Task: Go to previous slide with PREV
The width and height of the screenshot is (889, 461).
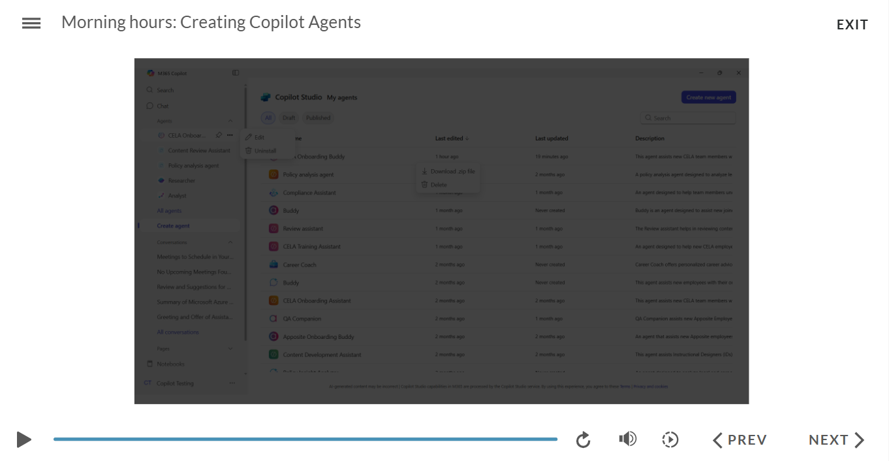Action: pyautogui.click(x=740, y=440)
